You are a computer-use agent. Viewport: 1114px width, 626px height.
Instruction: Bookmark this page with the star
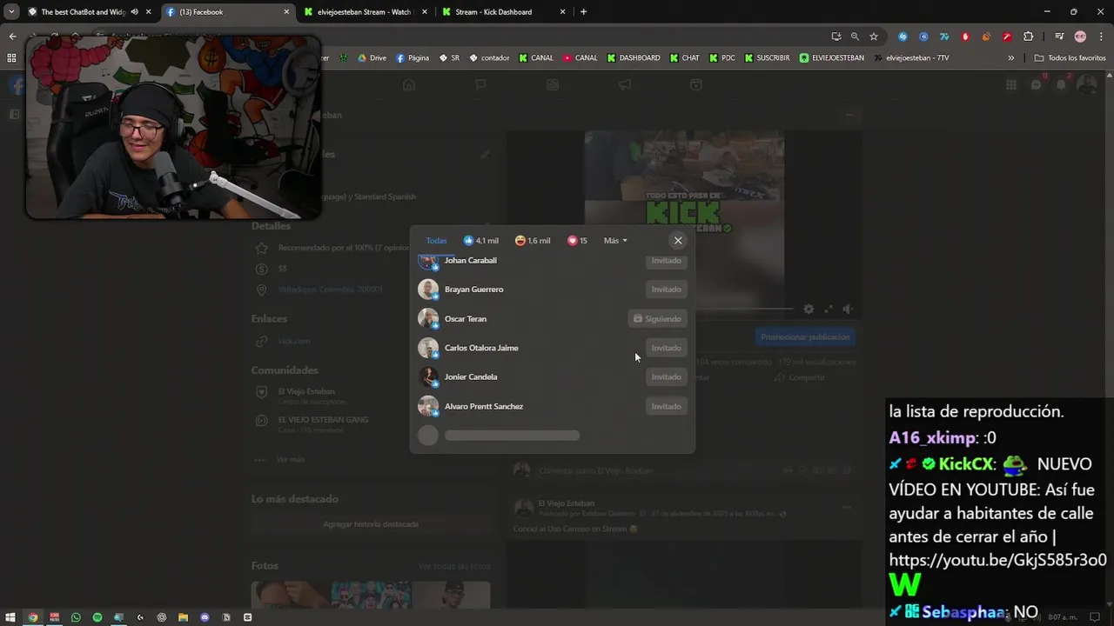pos(874,37)
